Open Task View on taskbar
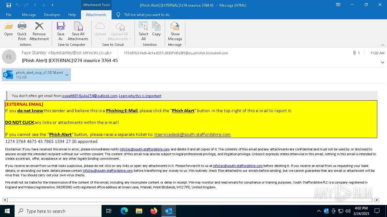 click(x=109, y=211)
